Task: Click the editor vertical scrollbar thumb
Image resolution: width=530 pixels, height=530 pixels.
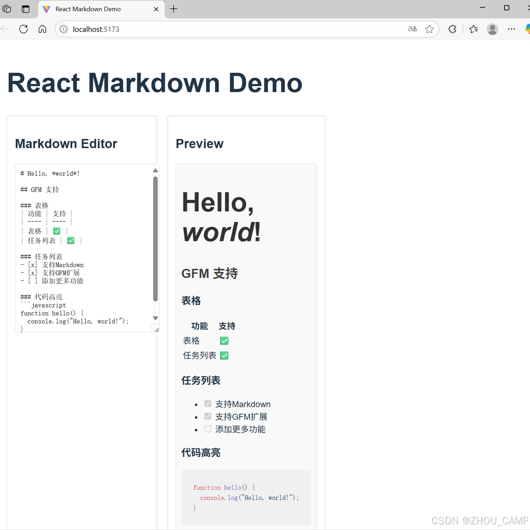Action: pos(155,239)
